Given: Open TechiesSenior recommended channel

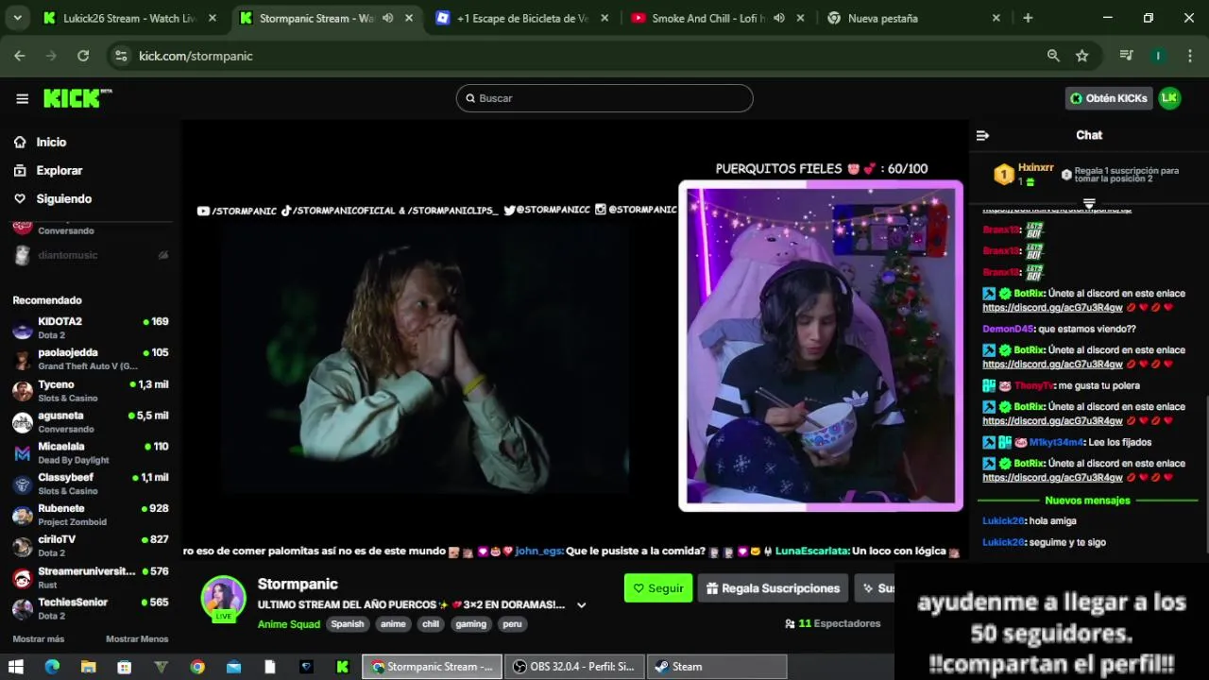Looking at the screenshot, I should 91,608.
